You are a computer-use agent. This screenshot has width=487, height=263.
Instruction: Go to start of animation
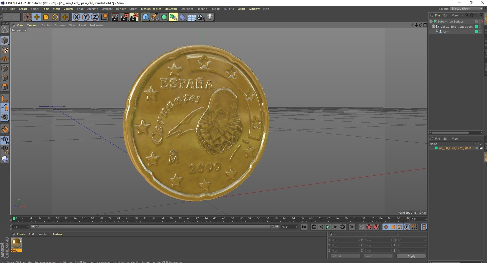pyautogui.click(x=304, y=227)
